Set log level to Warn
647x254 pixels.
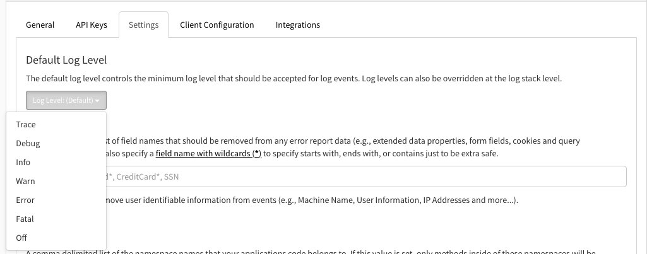(x=25, y=182)
